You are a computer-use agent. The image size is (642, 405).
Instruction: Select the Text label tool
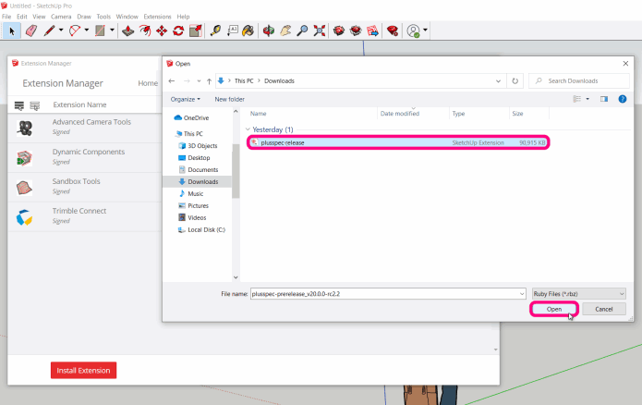pyautogui.click(x=233, y=31)
